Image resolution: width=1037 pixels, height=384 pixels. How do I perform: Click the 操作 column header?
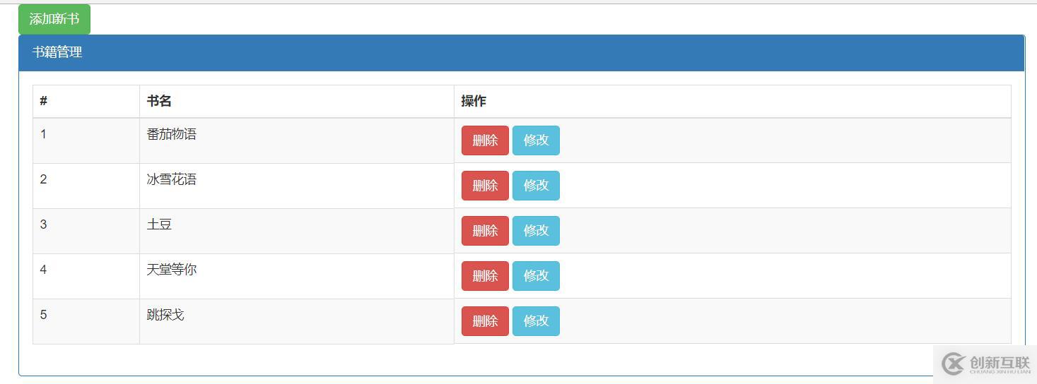tap(474, 101)
